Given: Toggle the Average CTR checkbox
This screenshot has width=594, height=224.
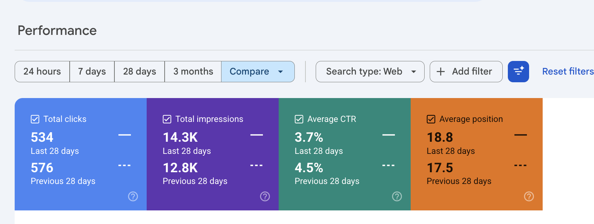Looking at the screenshot, I should click(299, 119).
